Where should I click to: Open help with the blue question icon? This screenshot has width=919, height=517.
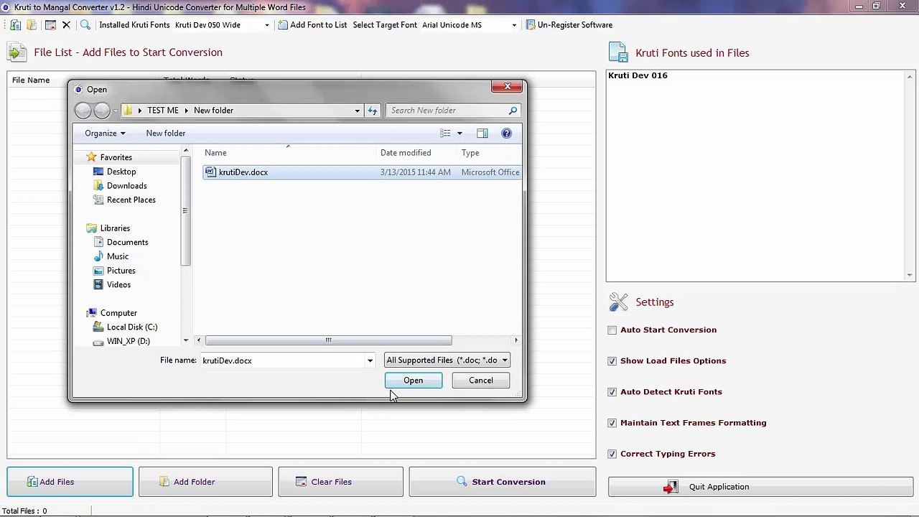506,133
